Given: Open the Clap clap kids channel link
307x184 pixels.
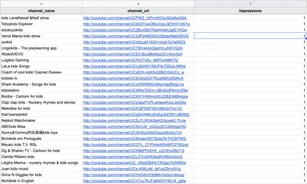Looking at the screenshot, I should (x=134, y=103).
